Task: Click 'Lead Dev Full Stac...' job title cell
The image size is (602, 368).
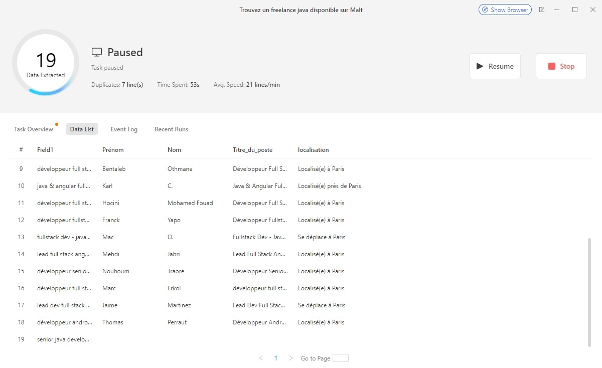Action: [260, 305]
